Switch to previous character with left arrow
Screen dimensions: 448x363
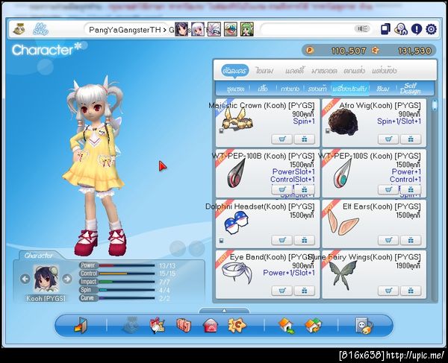point(25,279)
